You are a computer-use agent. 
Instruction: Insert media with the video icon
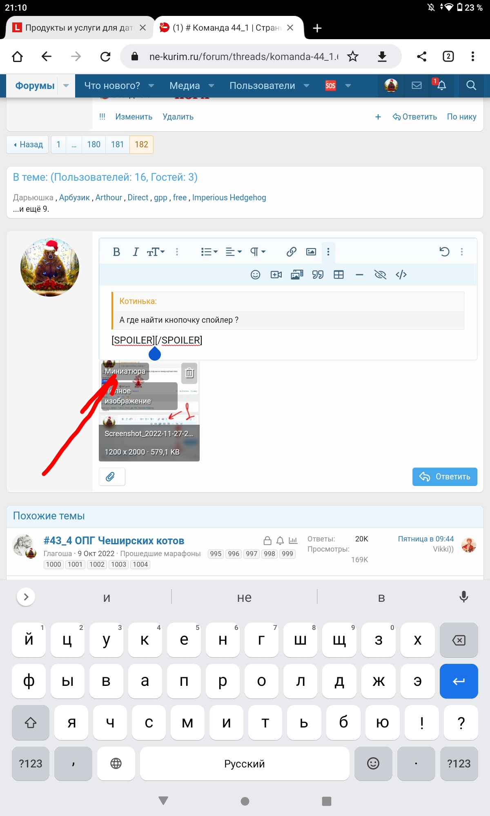pyautogui.click(x=276, y=275)
